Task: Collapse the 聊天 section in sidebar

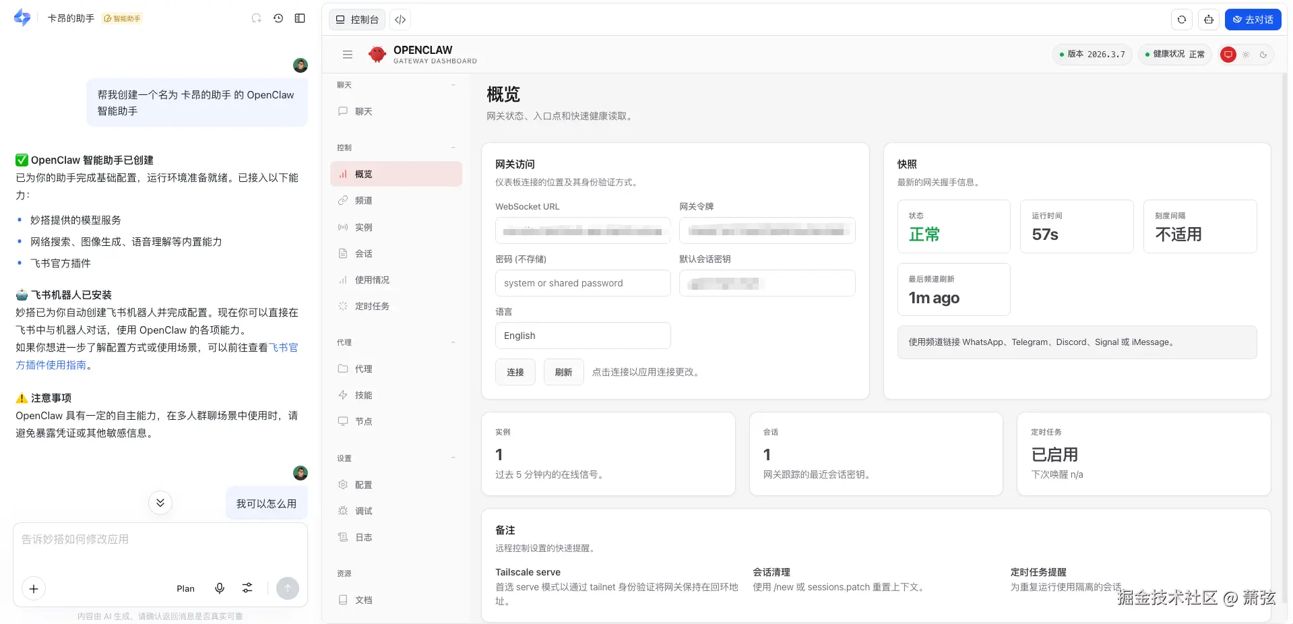Action: pos(453,85)
